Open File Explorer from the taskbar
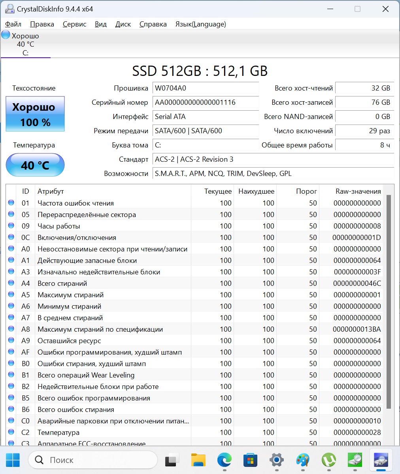This screenshot has width=400, height=474. point(198,460)
